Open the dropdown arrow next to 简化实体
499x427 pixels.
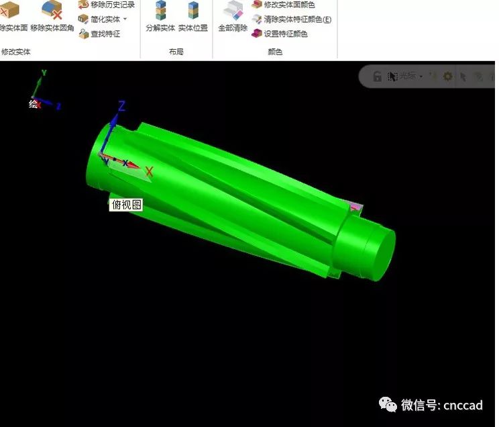[125, 19]
